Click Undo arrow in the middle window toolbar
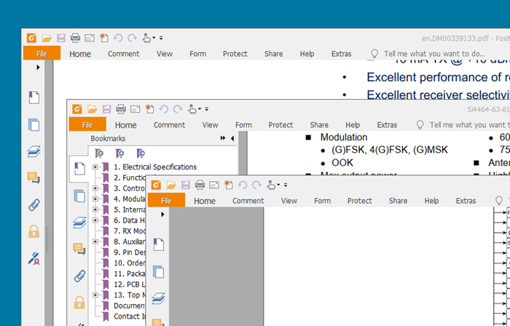The width and height of the screenshot is (510, 326). point(164,109)
